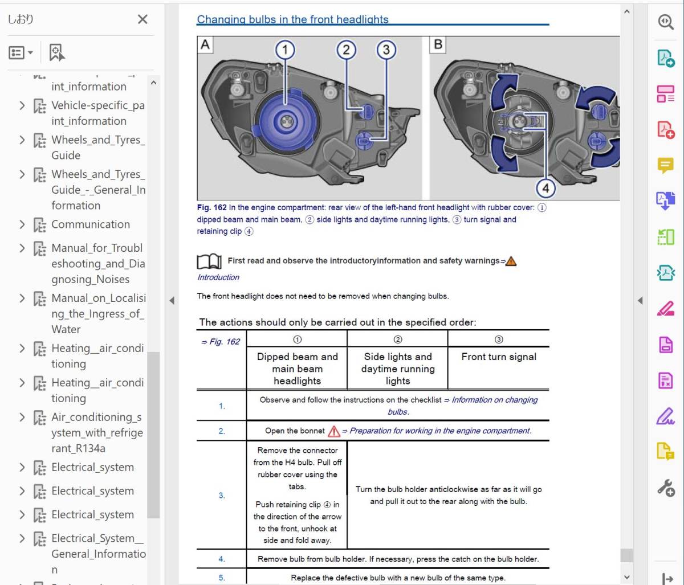This screenshot has width=684, height=585.
Task: Expand the Wheels_and_Tyres_Guide_-_General_Information bookmark
Action: pyautogui.click(x=22, y=174)
